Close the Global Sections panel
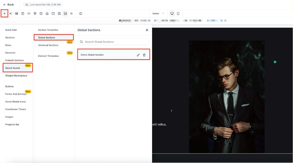This screenshot has width=293, height=163. [147, 30]
